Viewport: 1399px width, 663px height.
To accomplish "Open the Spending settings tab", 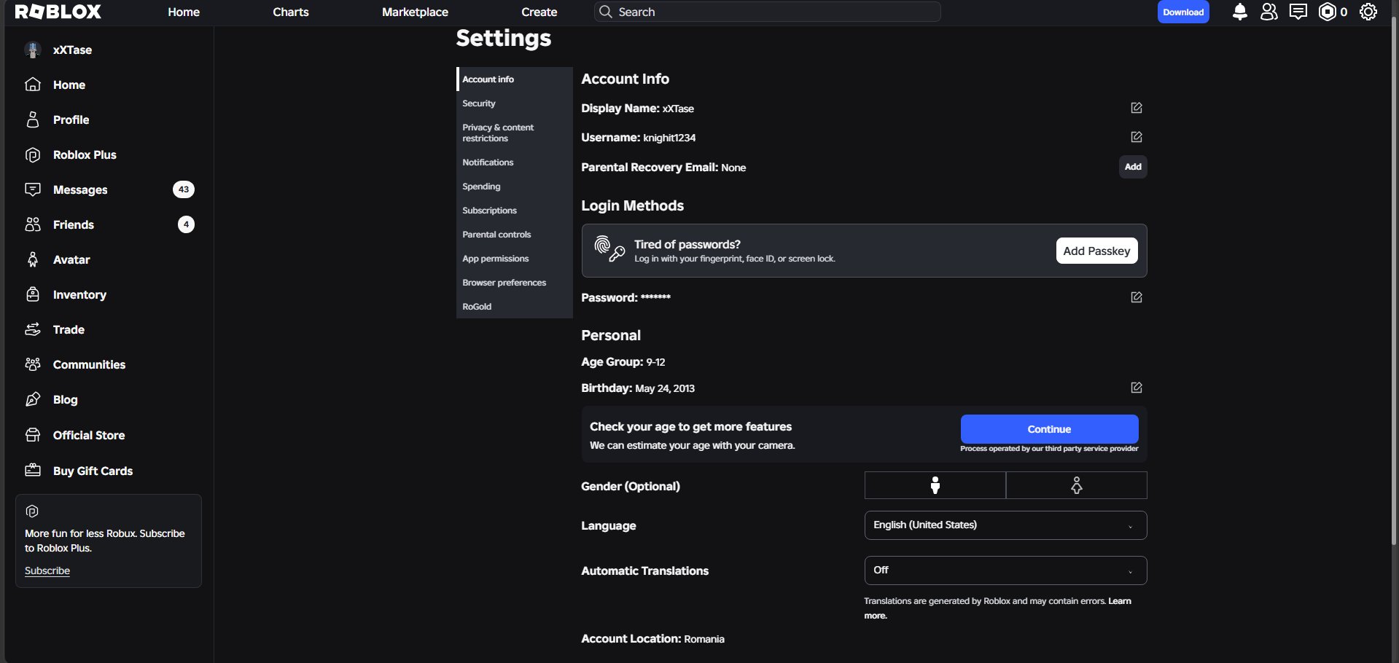I will (515, 187).
